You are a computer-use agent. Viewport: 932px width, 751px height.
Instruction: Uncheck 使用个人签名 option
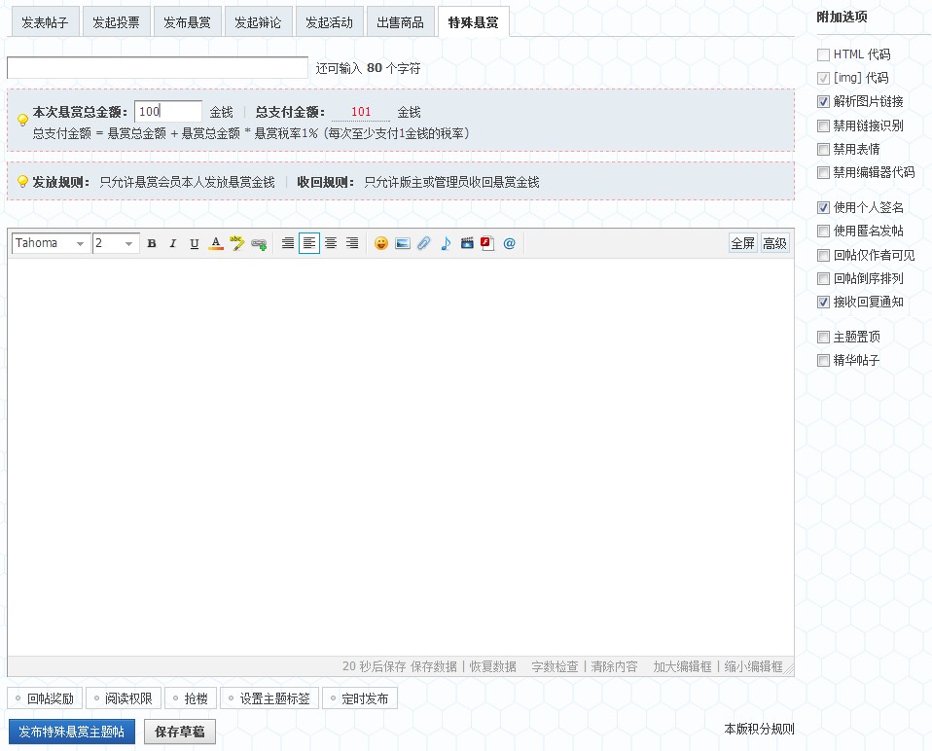(823, 207)
